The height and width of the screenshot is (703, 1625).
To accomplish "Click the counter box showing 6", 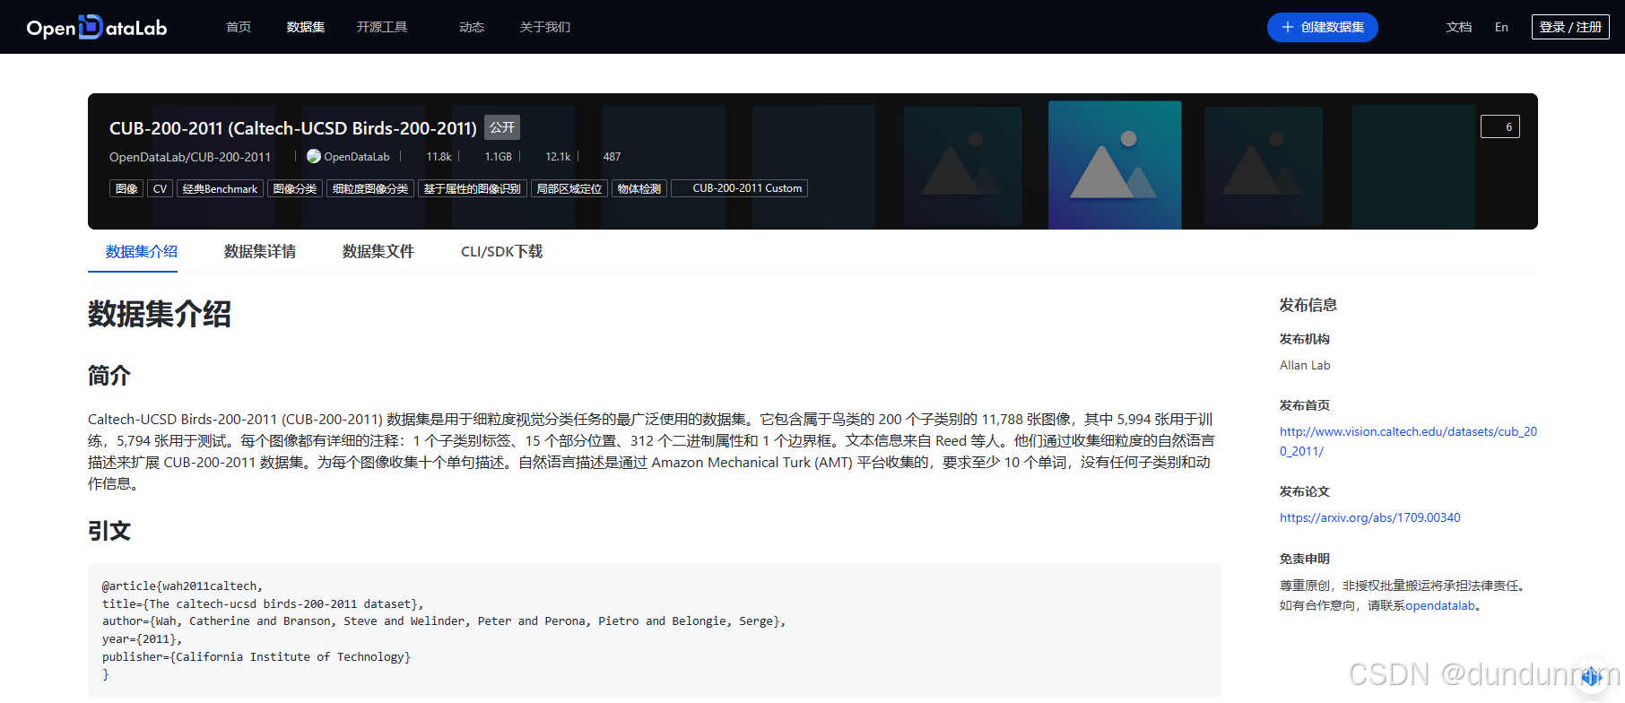I will tap(1500, 126).
